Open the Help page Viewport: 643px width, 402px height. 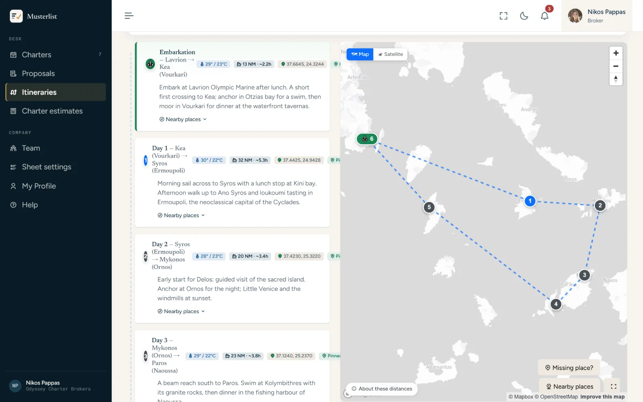[55, 205]
